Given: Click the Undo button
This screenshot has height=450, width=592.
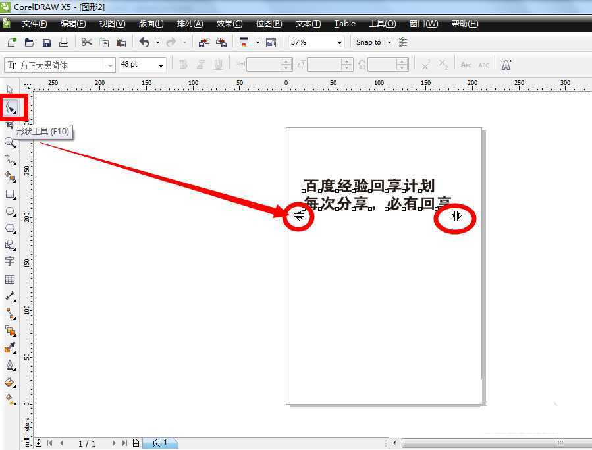Looking at the screenshot, I should point(144,42).
